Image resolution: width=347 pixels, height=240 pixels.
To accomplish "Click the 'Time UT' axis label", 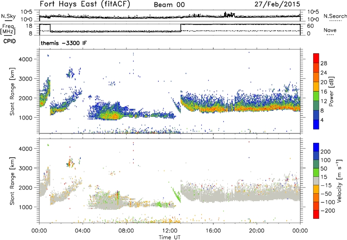I will pyautogui.click(x=170, y=237).
